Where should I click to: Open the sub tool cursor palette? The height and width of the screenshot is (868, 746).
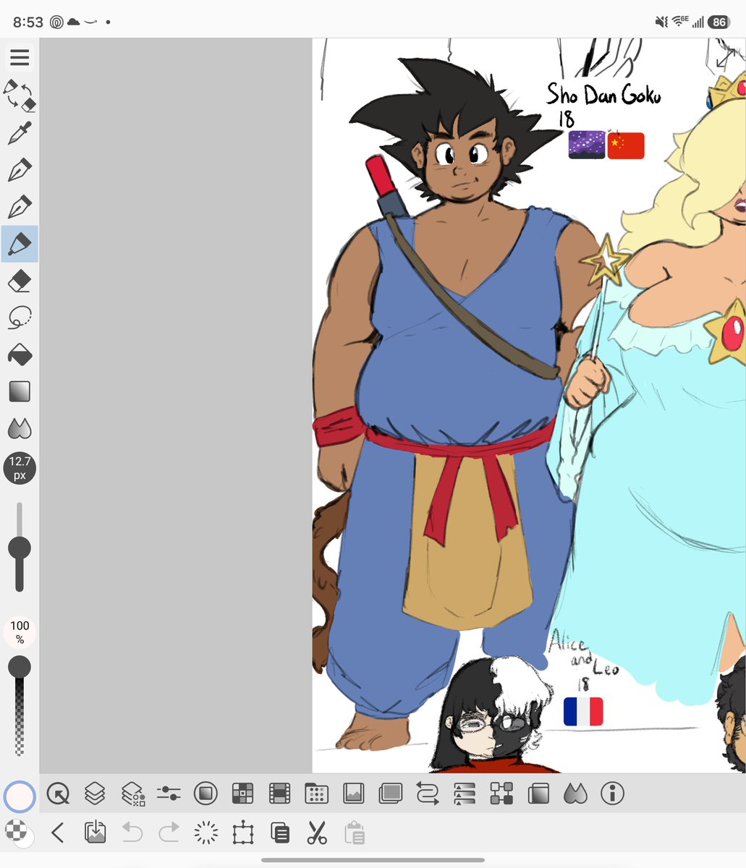[58, 794]
